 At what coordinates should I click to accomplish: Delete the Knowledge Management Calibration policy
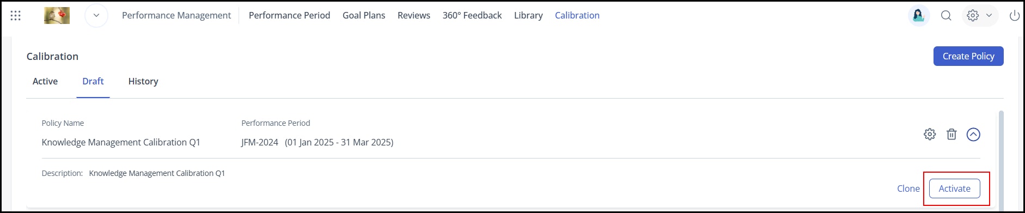coord(951,134)
